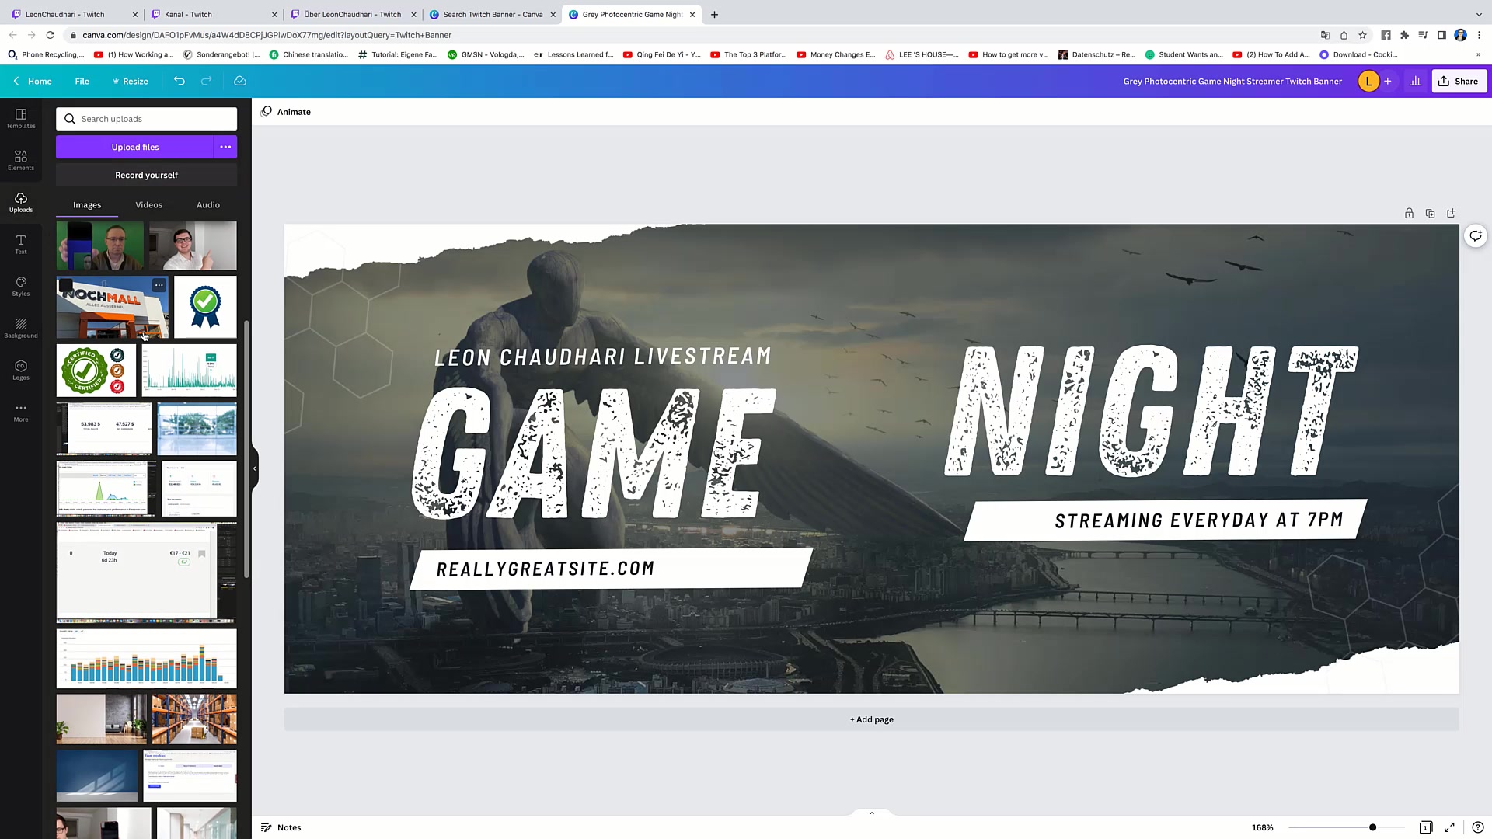This screenshot has width=1492, height=839.
Task: Toggle fullscreen presentation mode
Action: [x=1449, y=827]
